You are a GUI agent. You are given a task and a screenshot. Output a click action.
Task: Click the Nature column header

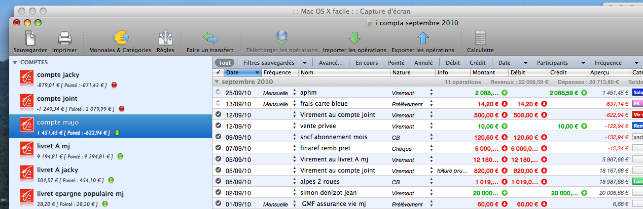click(413, 73)
